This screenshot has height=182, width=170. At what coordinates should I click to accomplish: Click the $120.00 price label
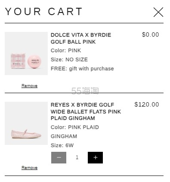pyautogui.click(x=147, y=104)
